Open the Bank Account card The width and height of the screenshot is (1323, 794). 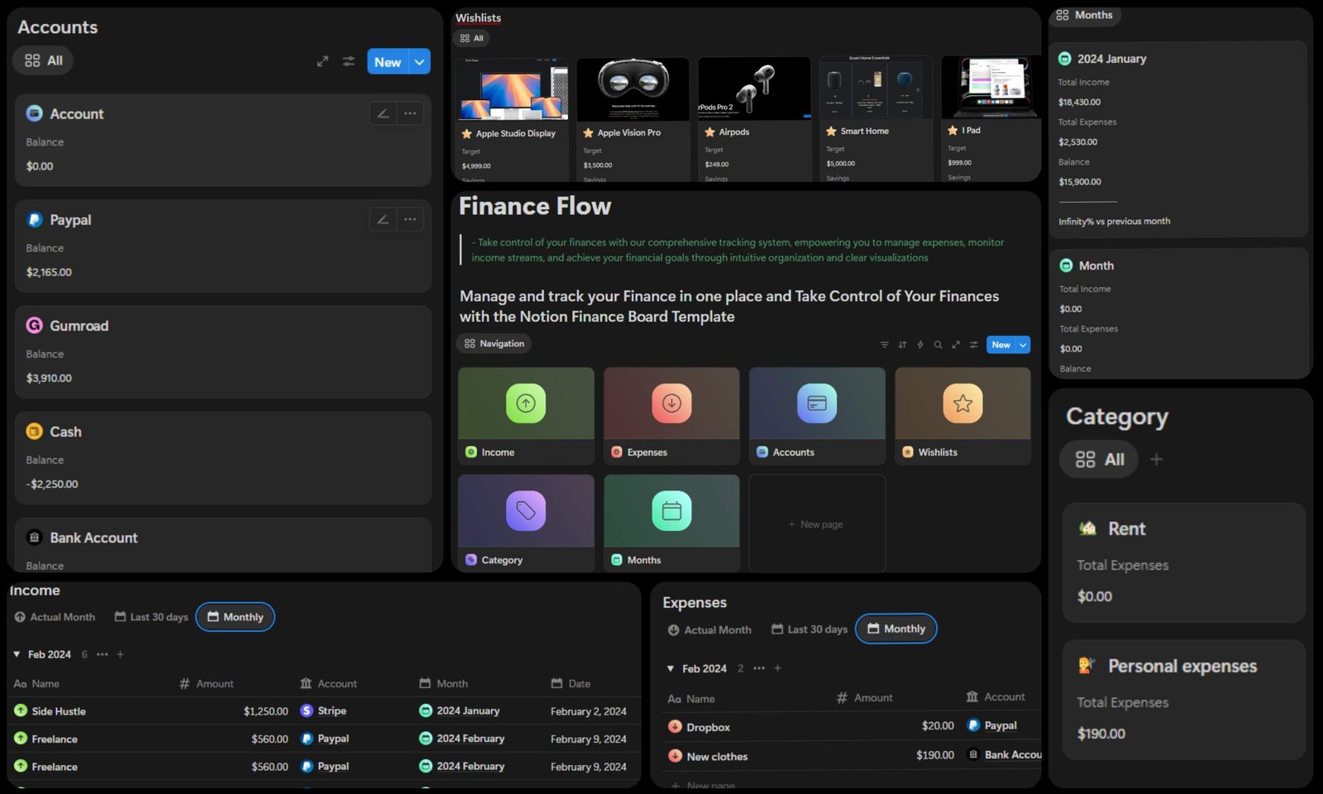(223, 545)
